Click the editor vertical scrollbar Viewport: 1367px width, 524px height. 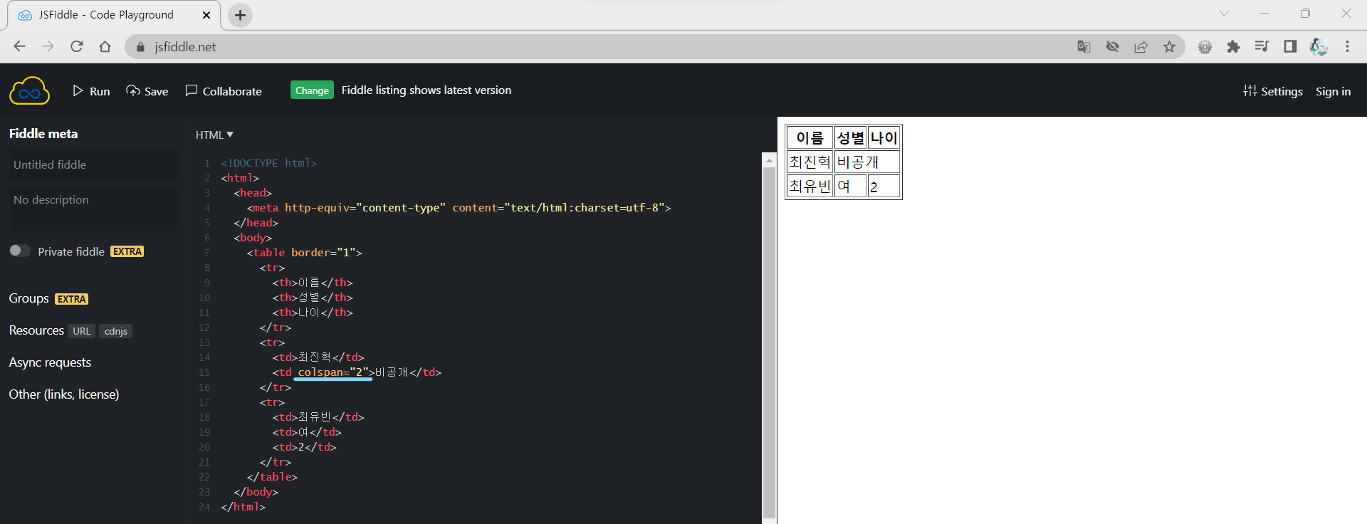pyautogui.click(x=769, y=342)
